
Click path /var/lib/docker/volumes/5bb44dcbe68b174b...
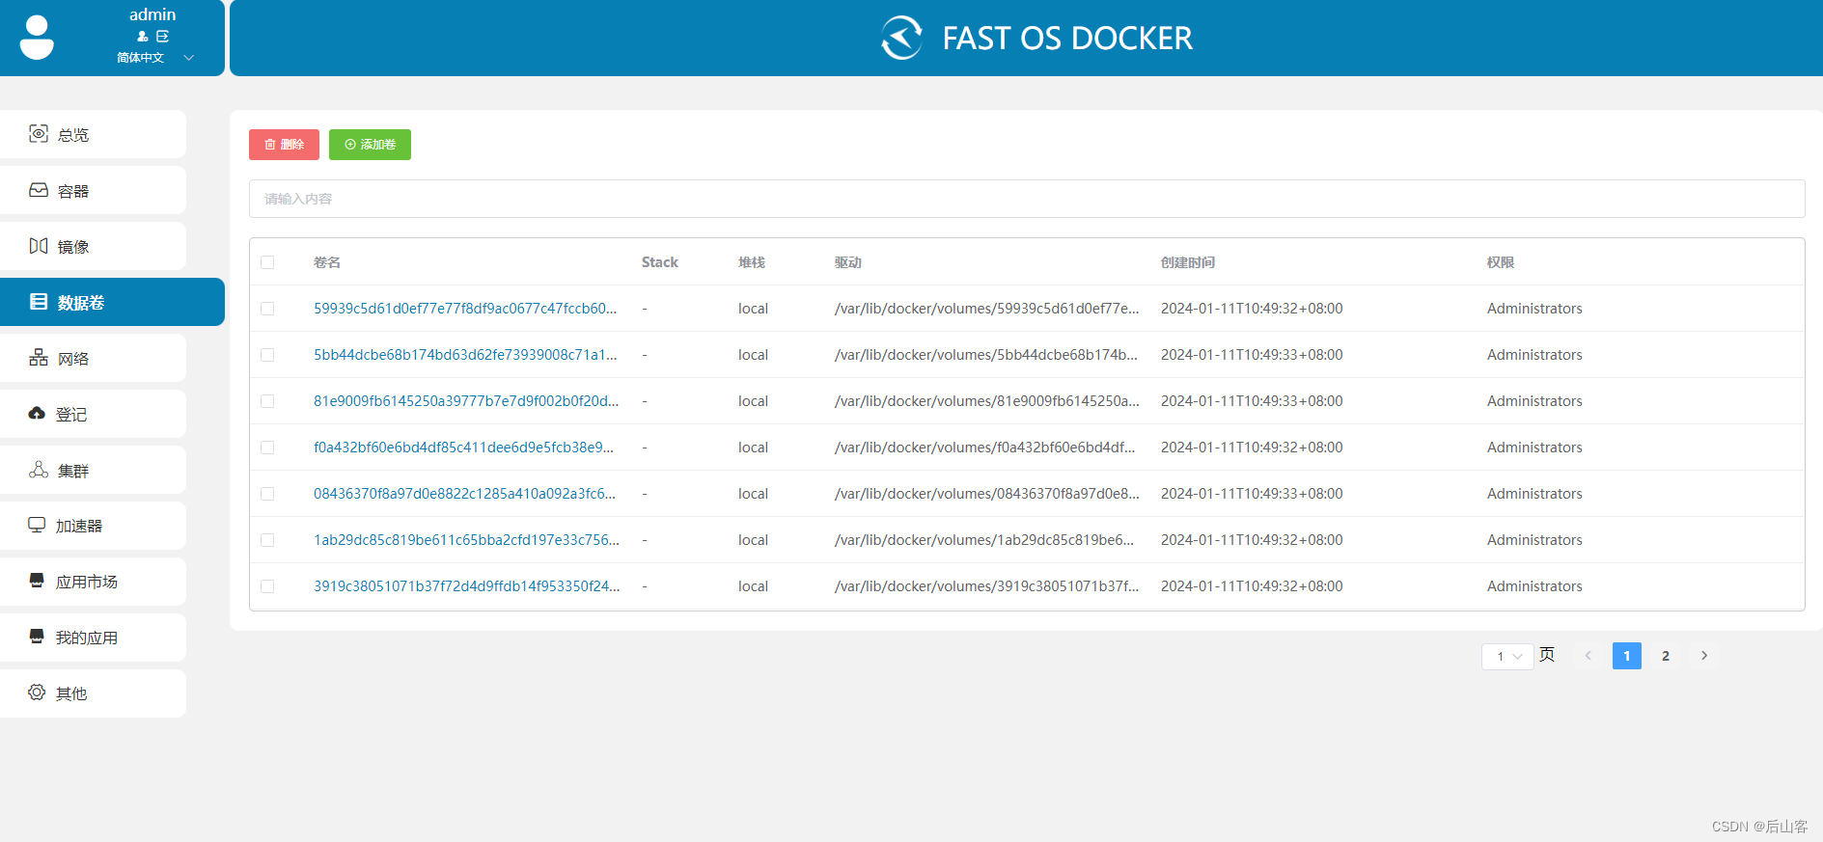click(986, 355)
